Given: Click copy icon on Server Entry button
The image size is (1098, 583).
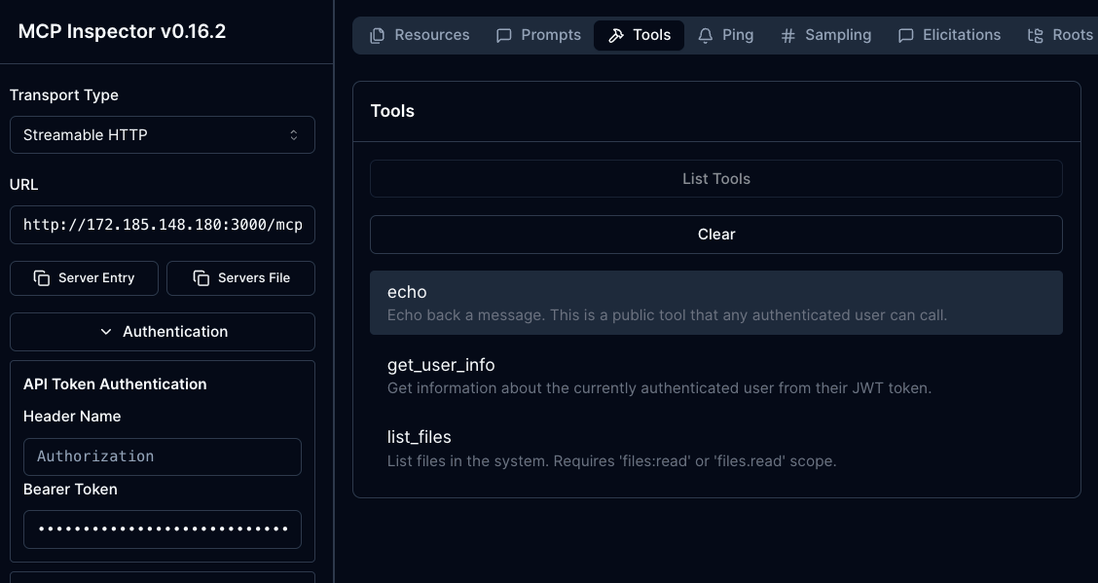Looking at the screenshot, I should point(42,278).
